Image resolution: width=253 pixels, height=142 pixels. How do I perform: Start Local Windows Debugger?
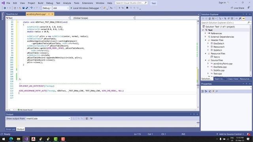pos(86,8)
